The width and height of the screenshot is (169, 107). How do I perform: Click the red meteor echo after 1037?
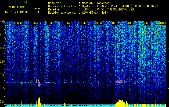[x=120, y=82]
